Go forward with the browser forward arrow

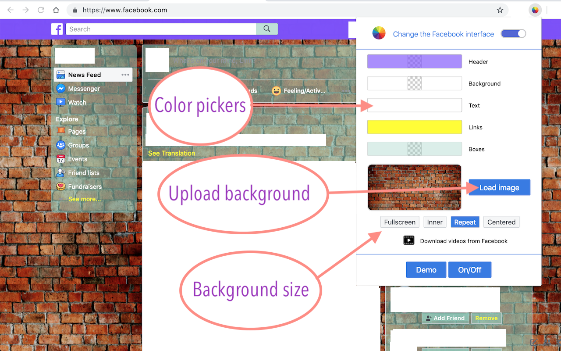[26, 10]
